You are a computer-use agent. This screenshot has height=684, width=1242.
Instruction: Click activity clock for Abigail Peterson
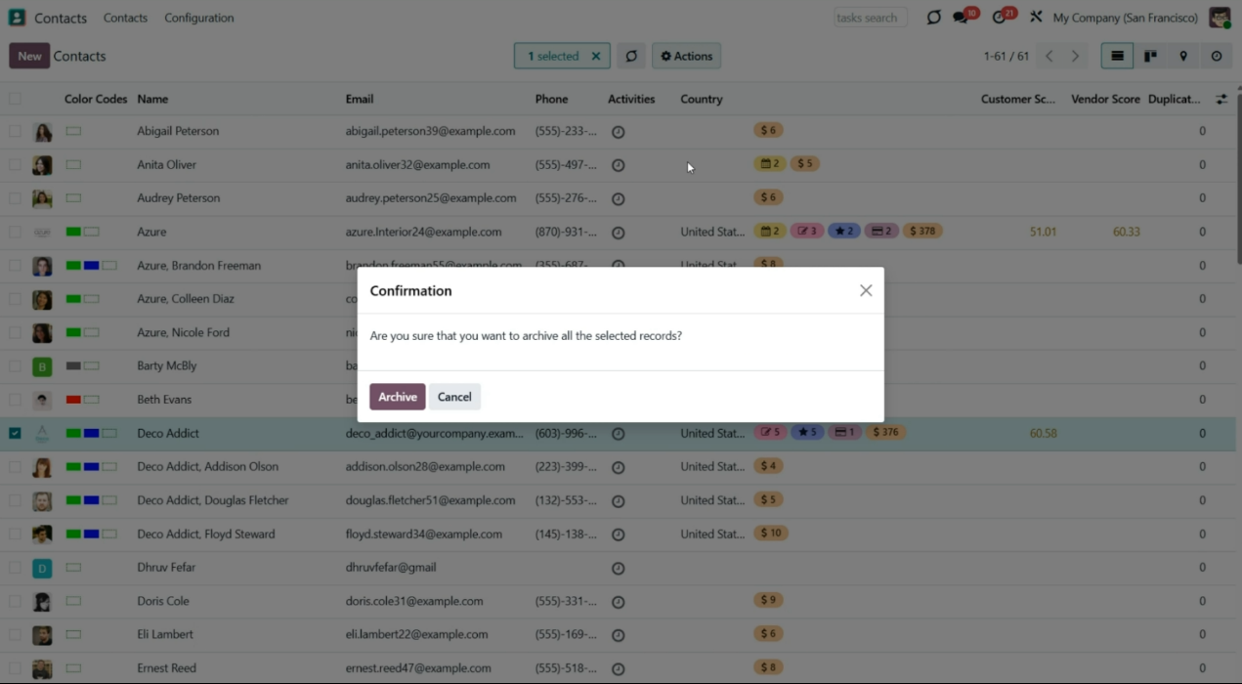618,132
